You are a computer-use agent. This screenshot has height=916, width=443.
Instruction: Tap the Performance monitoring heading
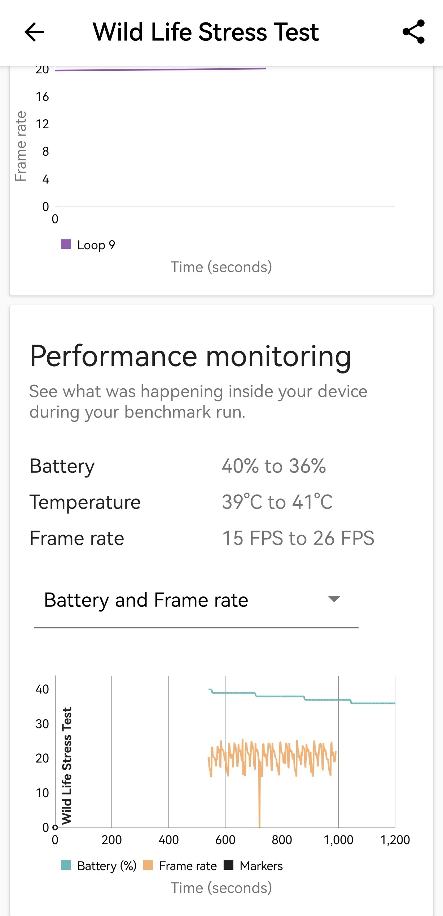tap(190, 356)
